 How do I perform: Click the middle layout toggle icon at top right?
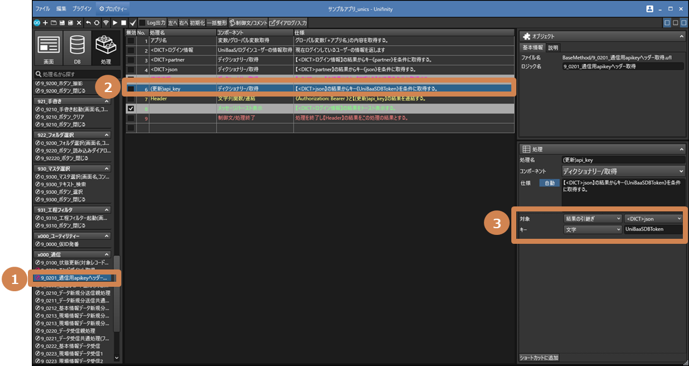[x=675, y=23]
